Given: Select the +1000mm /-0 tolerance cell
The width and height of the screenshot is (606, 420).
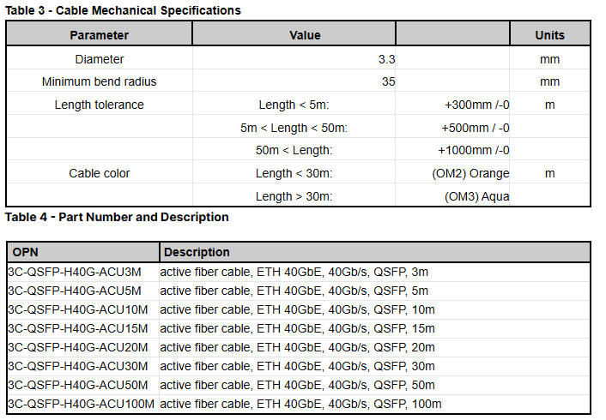Looking at the screenshot, I should click(x=474, y=150).
